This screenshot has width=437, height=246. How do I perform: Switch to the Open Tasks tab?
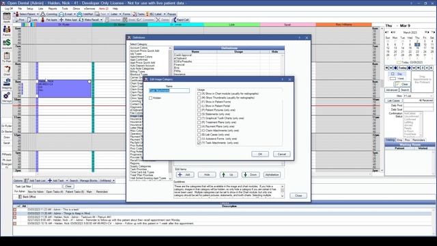55,192
